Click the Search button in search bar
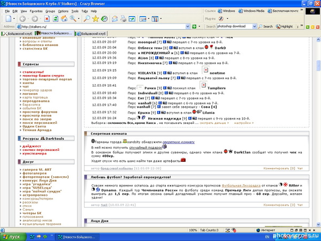Viewport: 321px width, 241px height. pos(265,26)
